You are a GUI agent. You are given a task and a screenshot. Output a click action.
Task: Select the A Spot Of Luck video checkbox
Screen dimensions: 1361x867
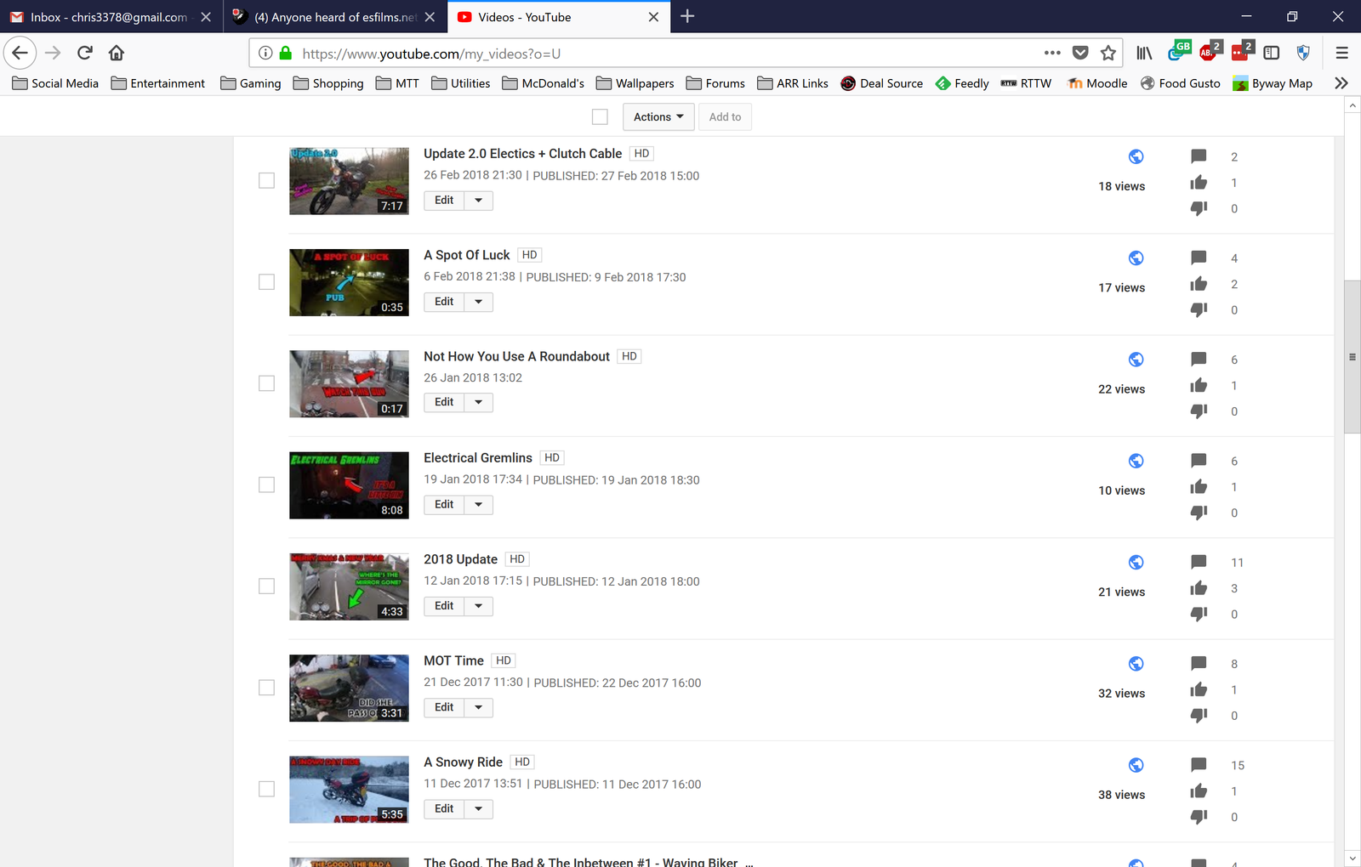point(266,281)
